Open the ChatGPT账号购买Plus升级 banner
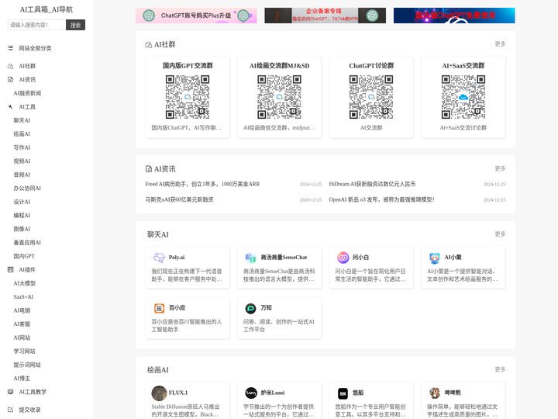Image resolution: width=558 pixels, height=419 pixels. pyautogui.click(x=196, y=16)
